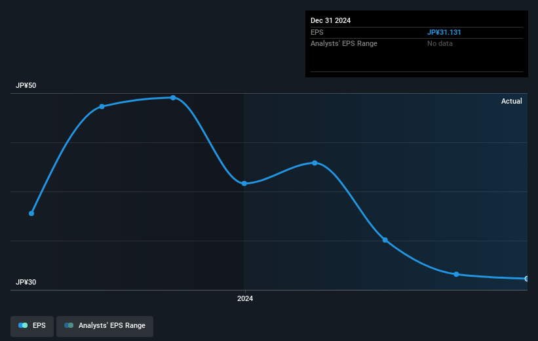Select the first EPS data point on the line

click(31, 214)
